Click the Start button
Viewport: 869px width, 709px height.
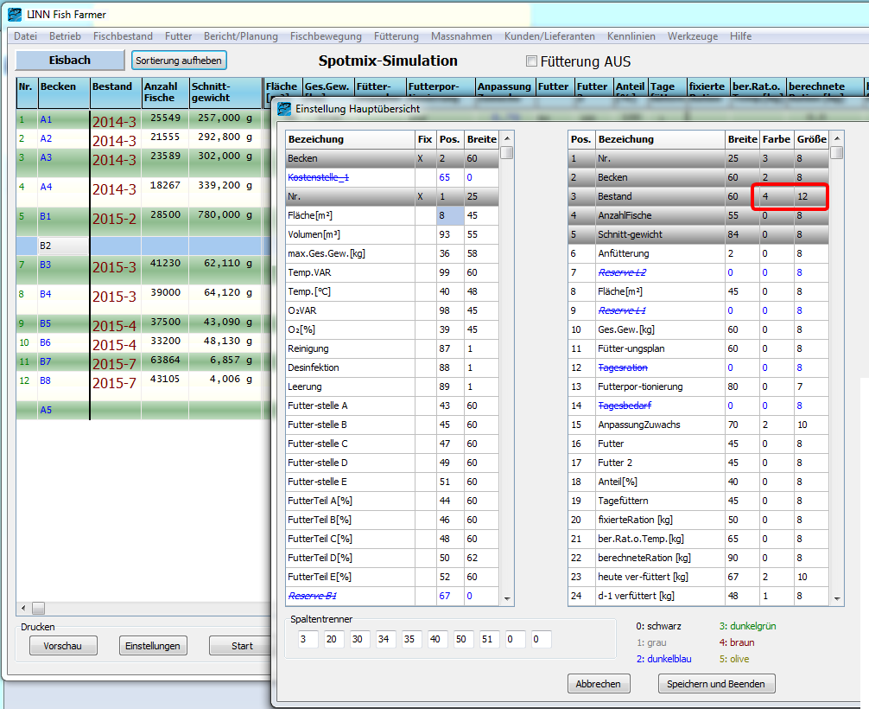242,646
